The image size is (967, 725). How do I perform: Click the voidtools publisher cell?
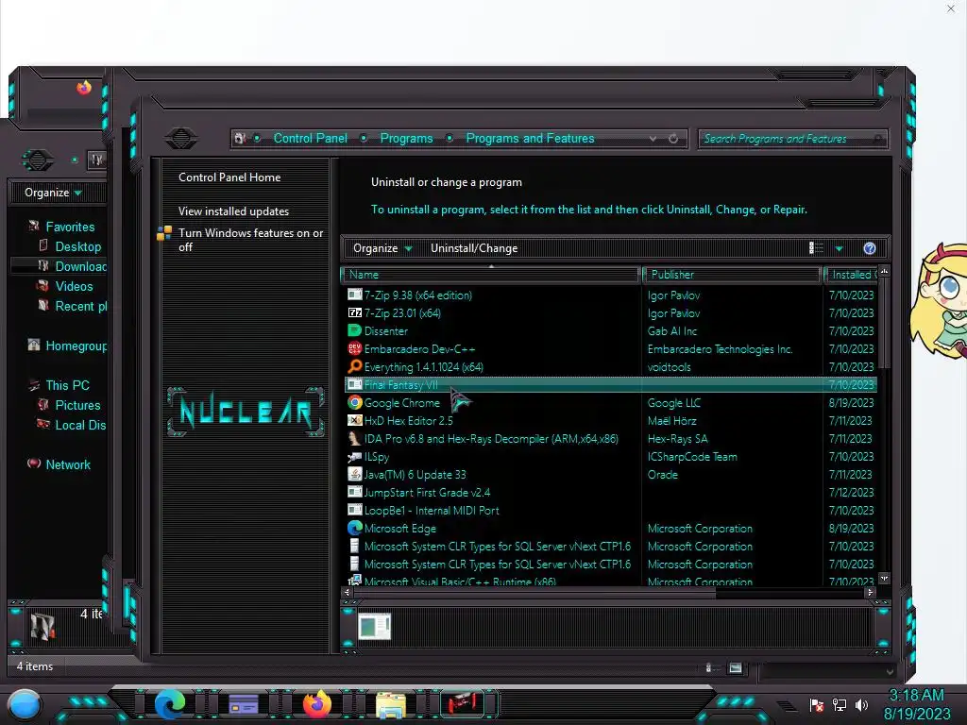[x=670, y=367]
